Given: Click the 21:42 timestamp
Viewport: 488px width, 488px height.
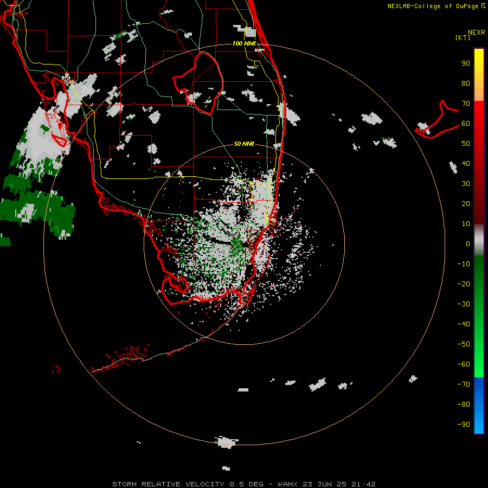Looking at the screenshot, I should point(363,484).
